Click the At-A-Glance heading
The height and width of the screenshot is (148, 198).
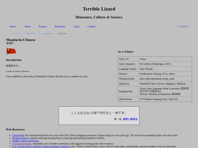[125, 52]
